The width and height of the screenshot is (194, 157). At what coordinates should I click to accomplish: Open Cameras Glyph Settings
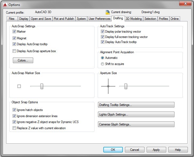(x=136, y=124)
